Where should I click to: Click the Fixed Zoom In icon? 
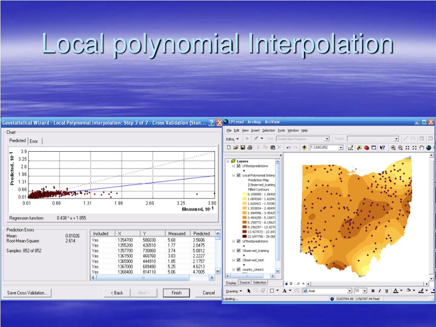click(407, 148)
